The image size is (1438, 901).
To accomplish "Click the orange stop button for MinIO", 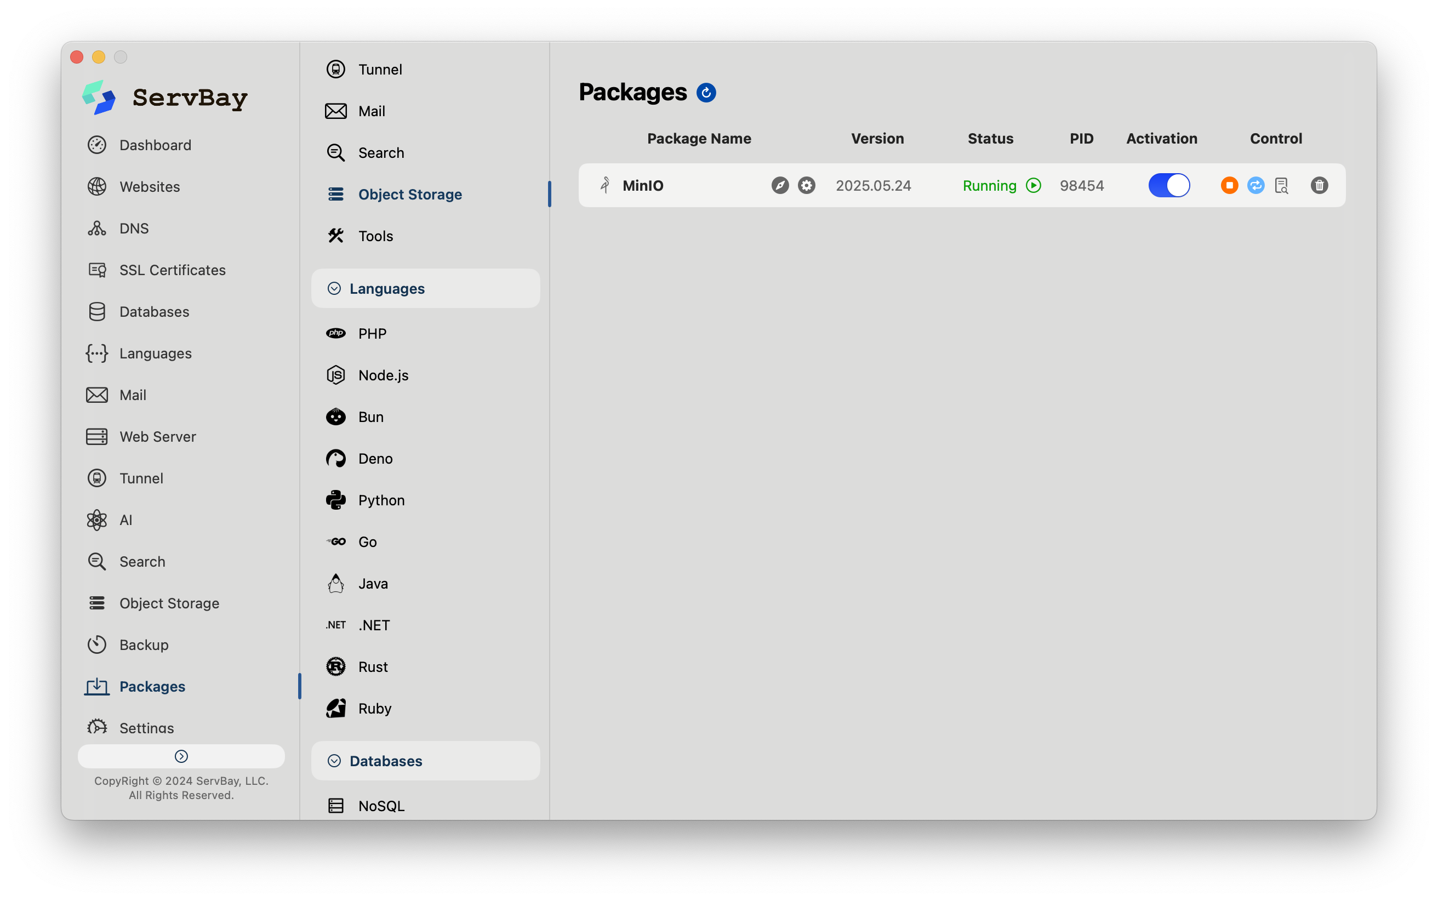I will [x=1229, y=185].
